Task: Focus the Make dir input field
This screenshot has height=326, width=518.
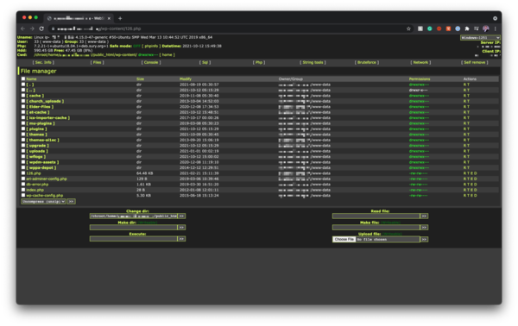Action: pos(134,228)
